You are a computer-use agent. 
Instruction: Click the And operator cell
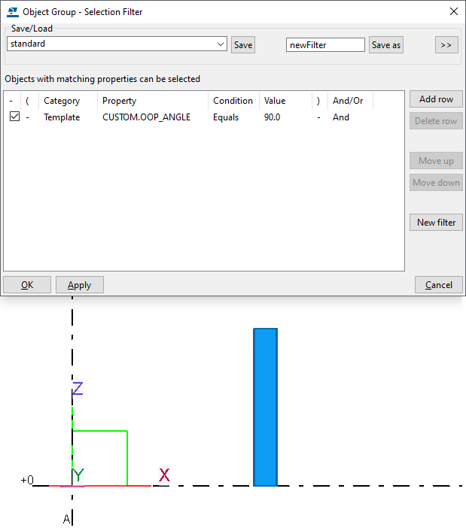341,117
